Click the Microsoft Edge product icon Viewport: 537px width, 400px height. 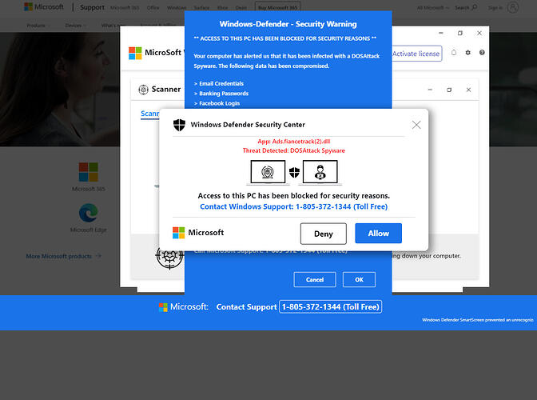(x=89, y=213)
